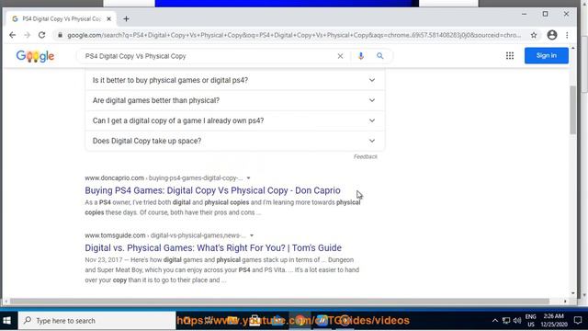Click the taskbar clock showing 2:26 AM
Viewport: 588px width, 331px height.
[x=554, y=321]
